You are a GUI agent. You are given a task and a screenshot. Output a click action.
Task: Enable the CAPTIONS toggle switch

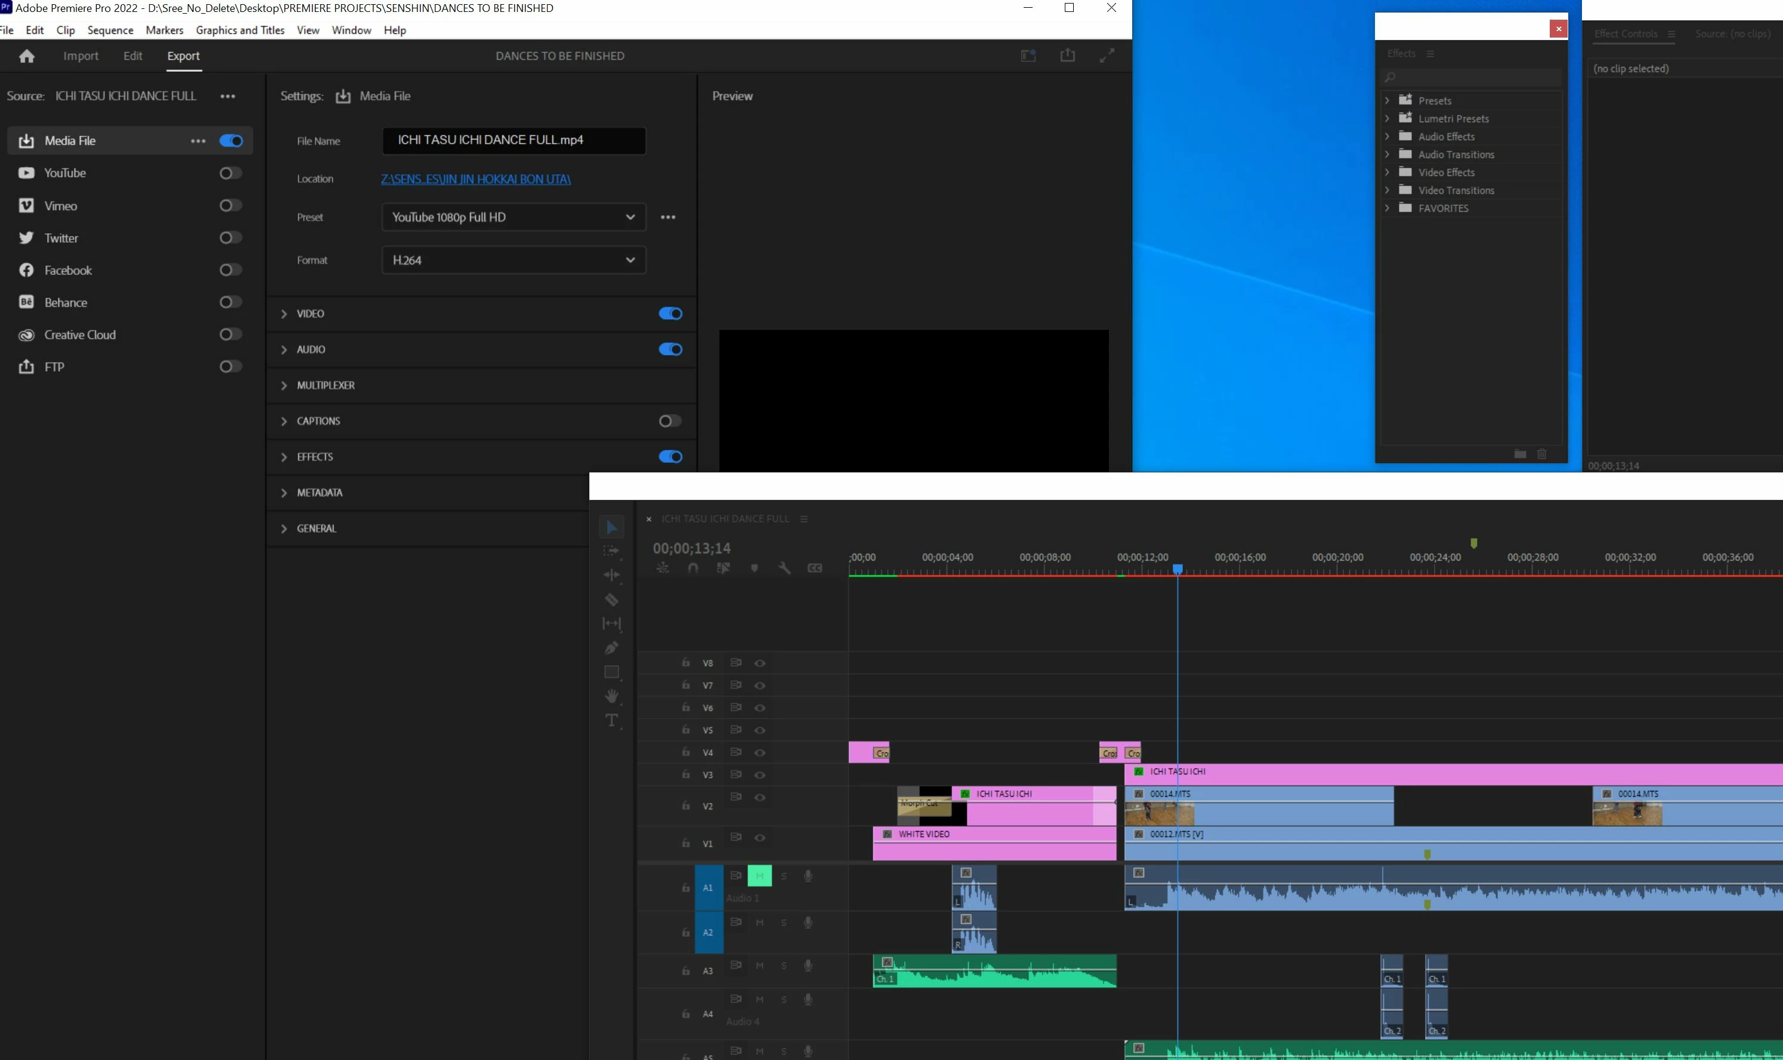tap(670, 421)
